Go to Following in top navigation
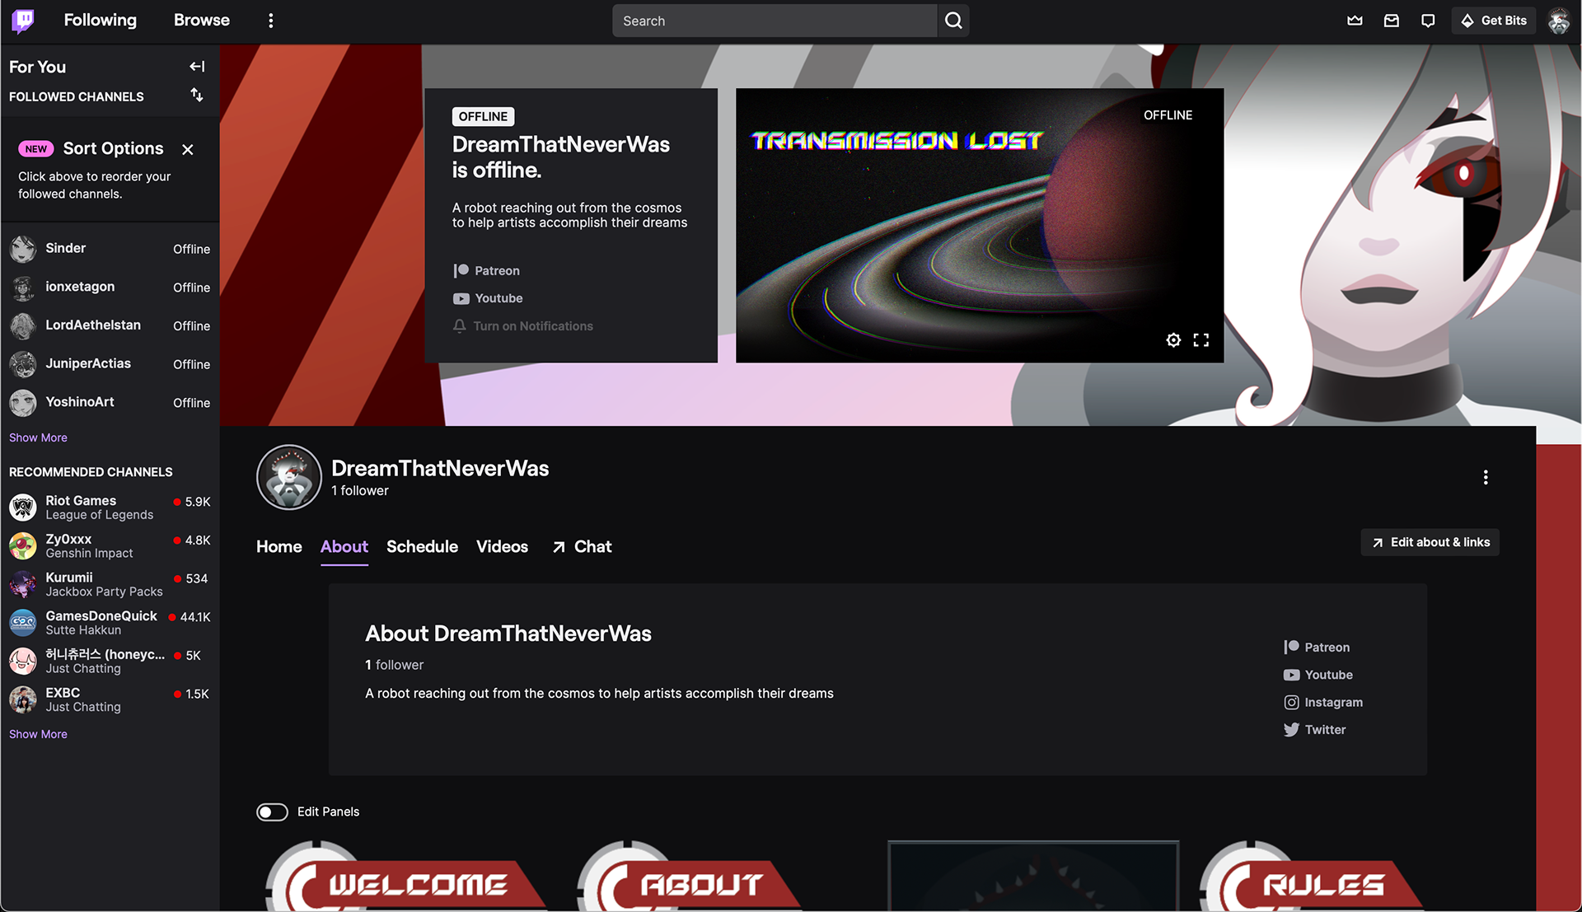The height and width of the screenshot is (912, 1582). [101, 21]
